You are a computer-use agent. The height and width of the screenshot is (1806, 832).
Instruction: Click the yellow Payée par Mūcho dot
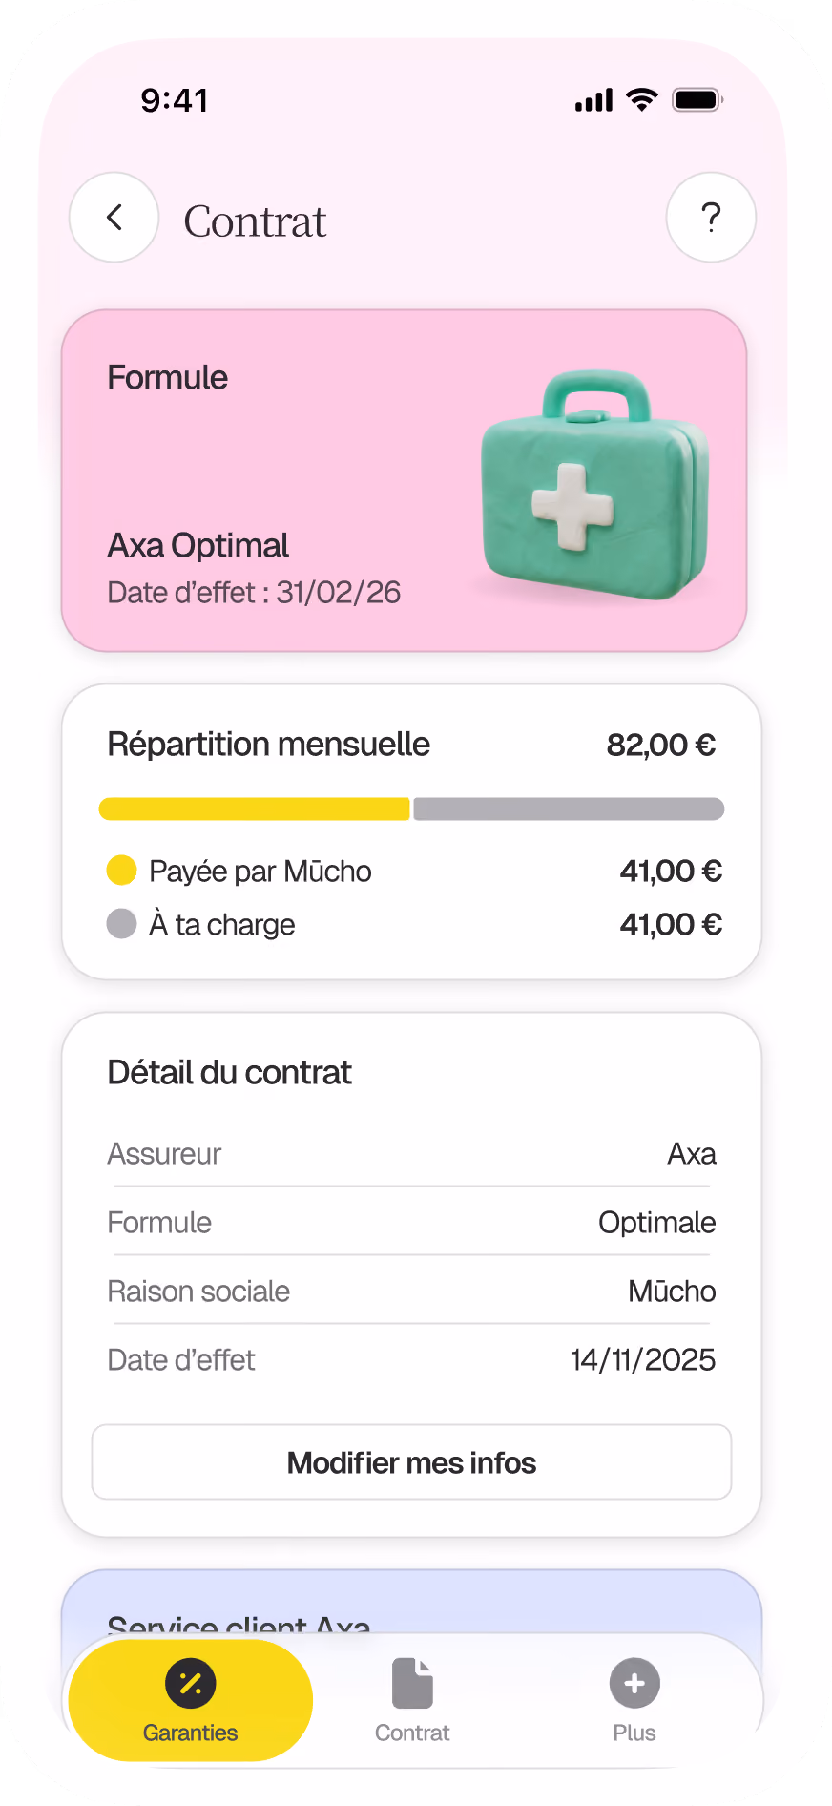point(121,871)
